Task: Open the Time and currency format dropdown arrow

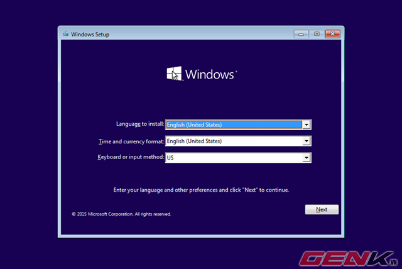Action: tap(307, 141)
